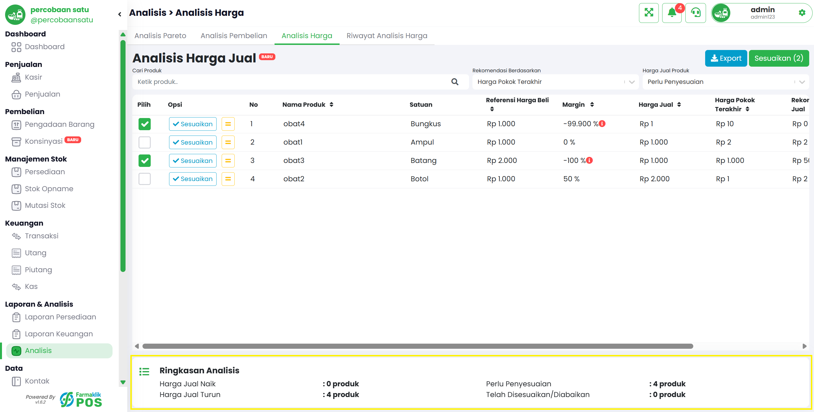Open customer support headset icon
The image size is (814, 412).
(696, 13)
